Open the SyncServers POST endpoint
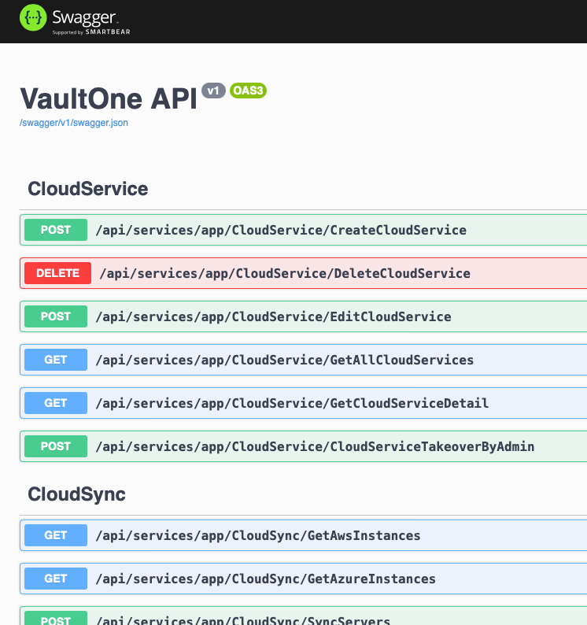 coord(242,620)
